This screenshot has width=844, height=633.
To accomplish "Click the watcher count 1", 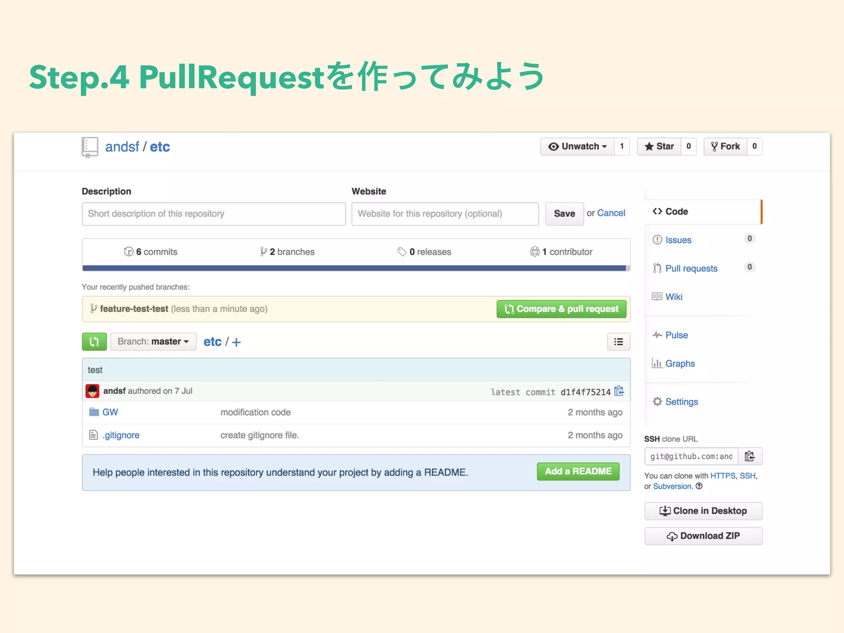I will click(x=622, y=146).
